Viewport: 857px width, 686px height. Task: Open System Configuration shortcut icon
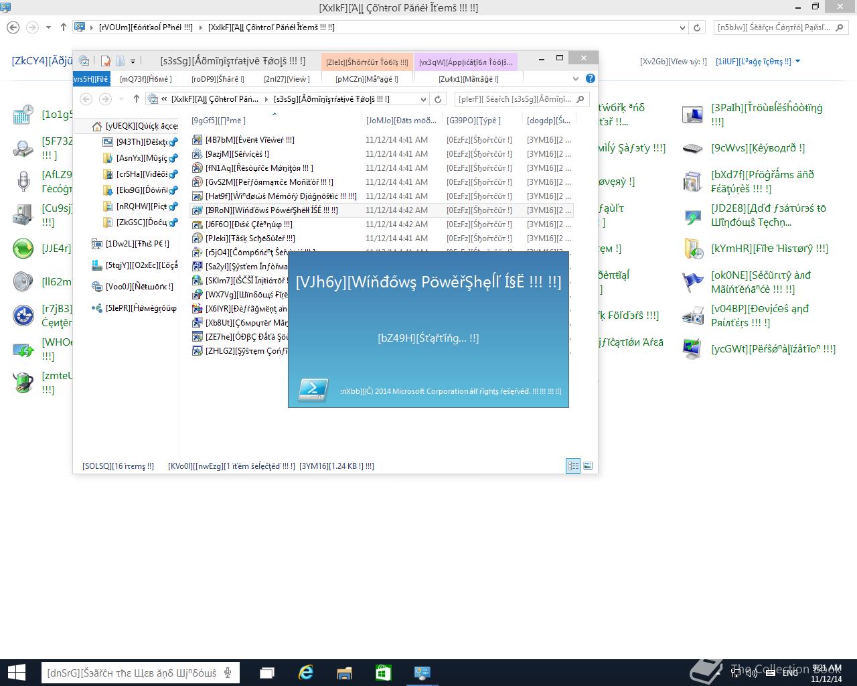click(x=198, y=351)
